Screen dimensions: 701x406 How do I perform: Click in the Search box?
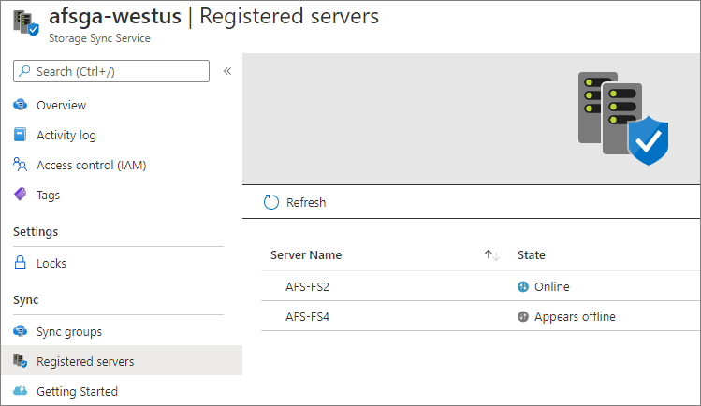point(117,71)
